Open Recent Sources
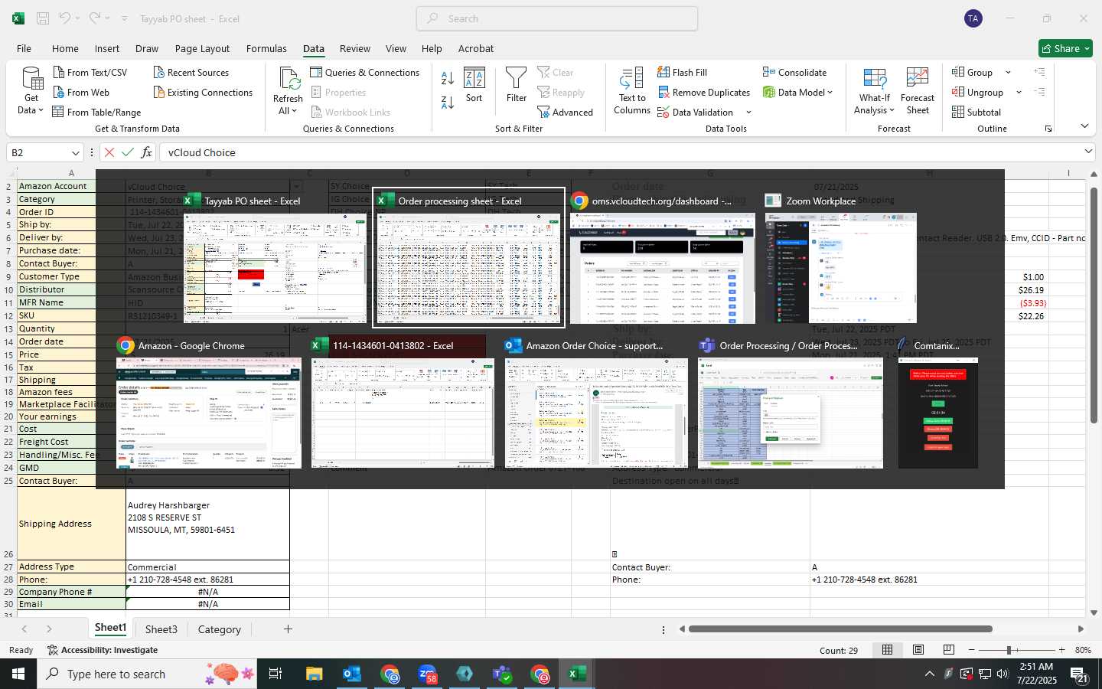The height and width of the screenshot is (689, 1102). click(x=191, y=72)
